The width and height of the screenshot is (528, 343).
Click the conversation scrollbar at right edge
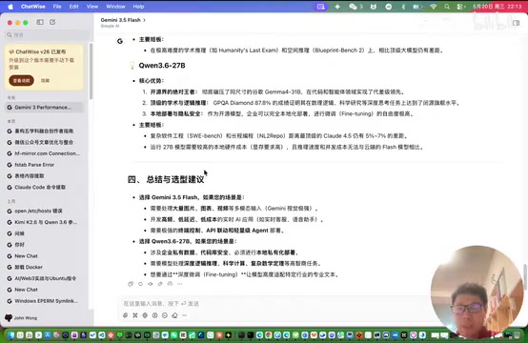(x=524, y=276)
